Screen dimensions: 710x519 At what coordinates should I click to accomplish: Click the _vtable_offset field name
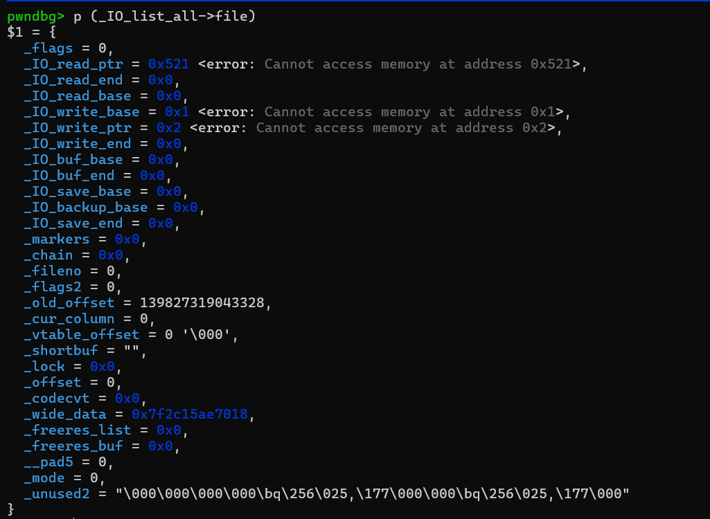[x=81, y=335]
